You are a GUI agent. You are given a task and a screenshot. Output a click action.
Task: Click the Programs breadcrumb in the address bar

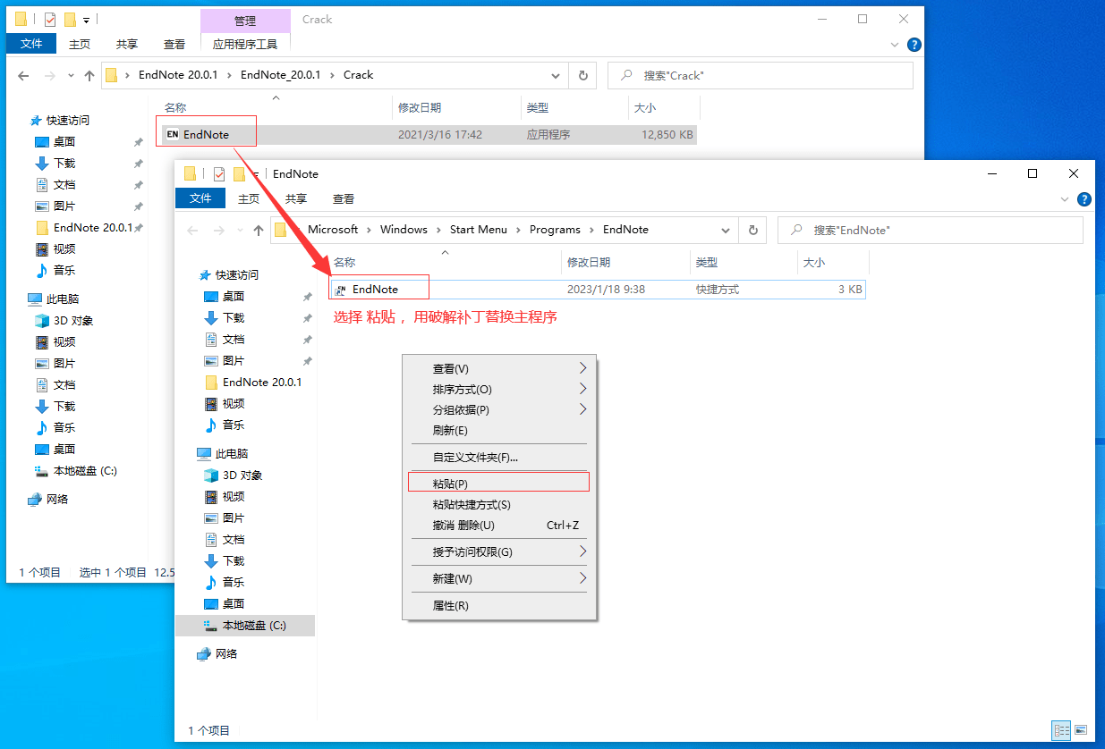tap(555, 230)
